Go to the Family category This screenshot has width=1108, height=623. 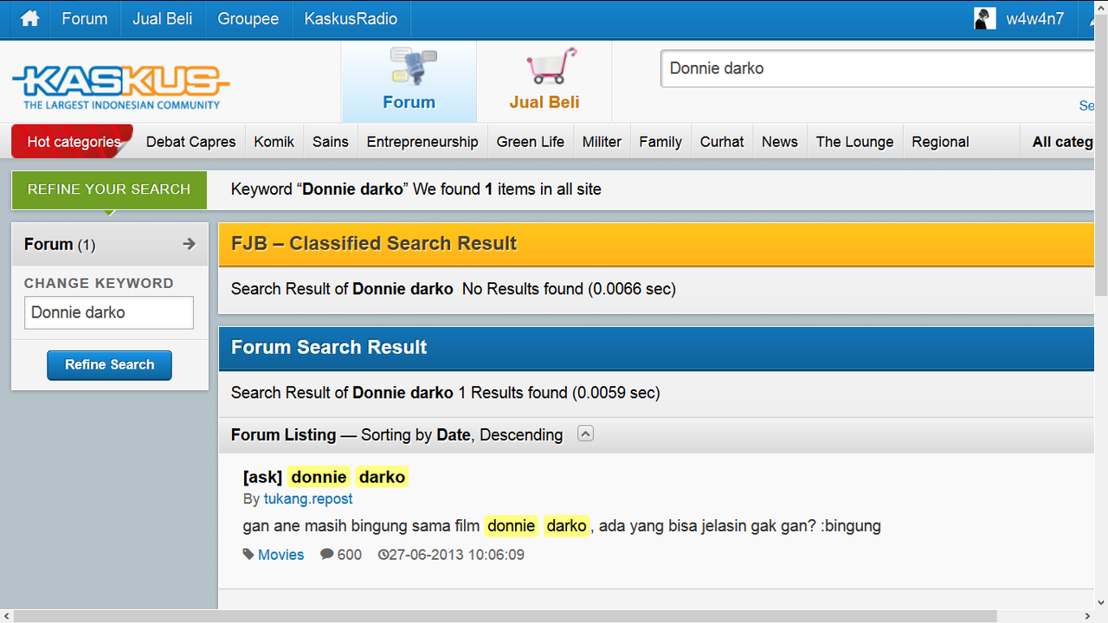[x=660, y=142]
